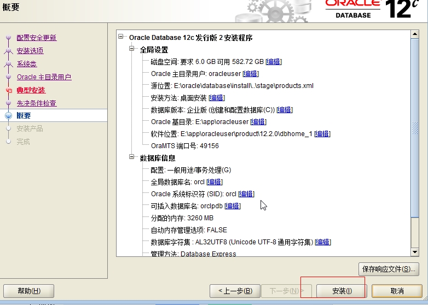Click the red error icon beside 典型安装
Image resolution: width=428 pixels, height=305 pixels.
(9, 90)
